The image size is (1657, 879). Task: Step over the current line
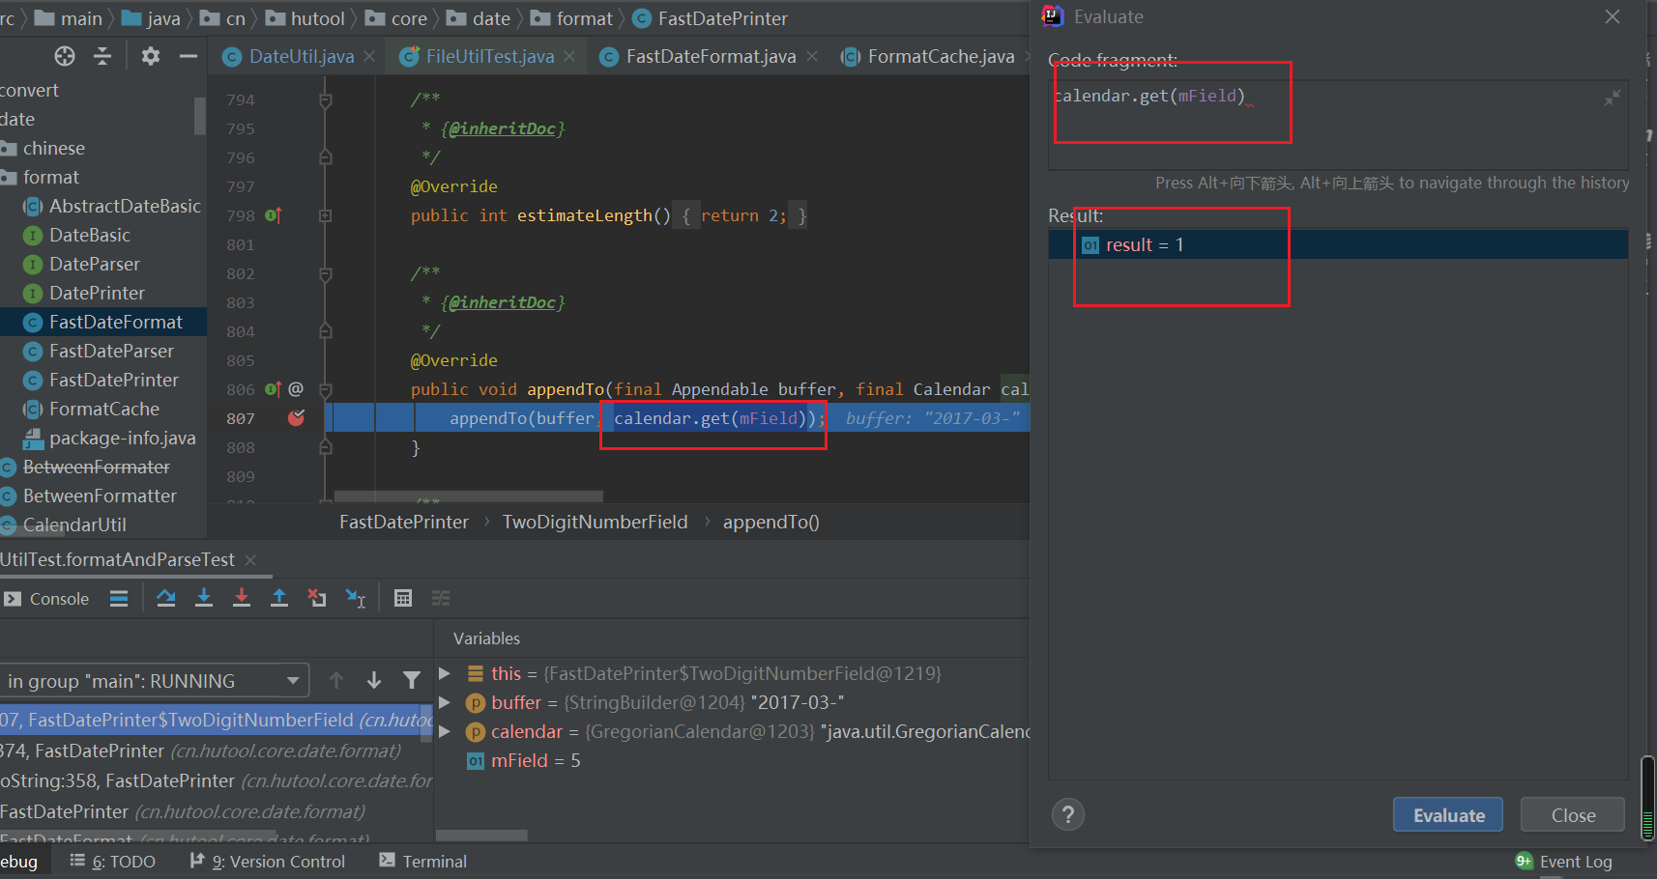tap(166, 599)
